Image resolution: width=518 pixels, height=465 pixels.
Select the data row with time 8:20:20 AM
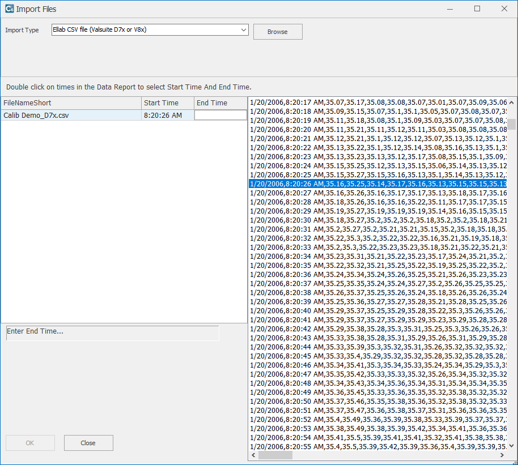click(x=378, y=130)
